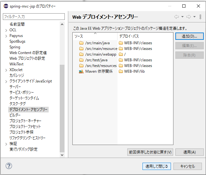Click the フィルター入力 filter field
This screenshot has height=175, width=206.
(34, 17)
